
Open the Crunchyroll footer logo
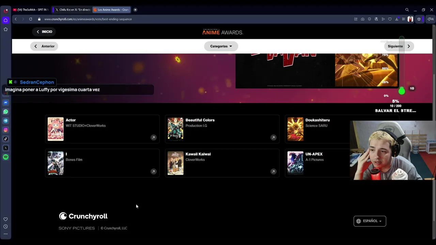83,216
